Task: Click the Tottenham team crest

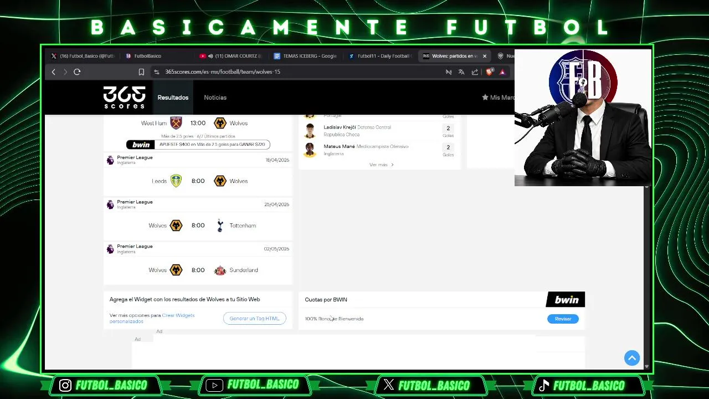Action: (x=220, y=226)
